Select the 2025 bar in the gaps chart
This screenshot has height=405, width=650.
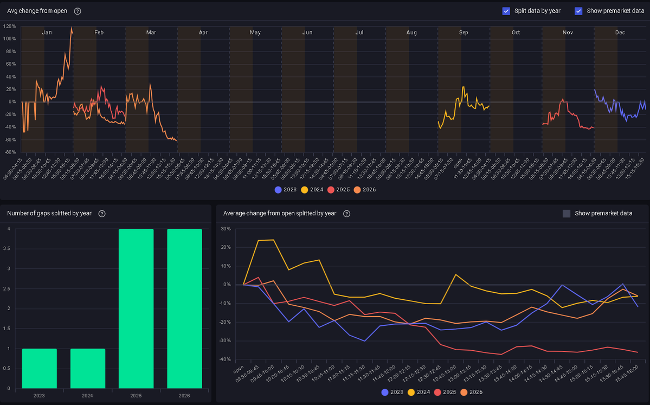(135, 309)
